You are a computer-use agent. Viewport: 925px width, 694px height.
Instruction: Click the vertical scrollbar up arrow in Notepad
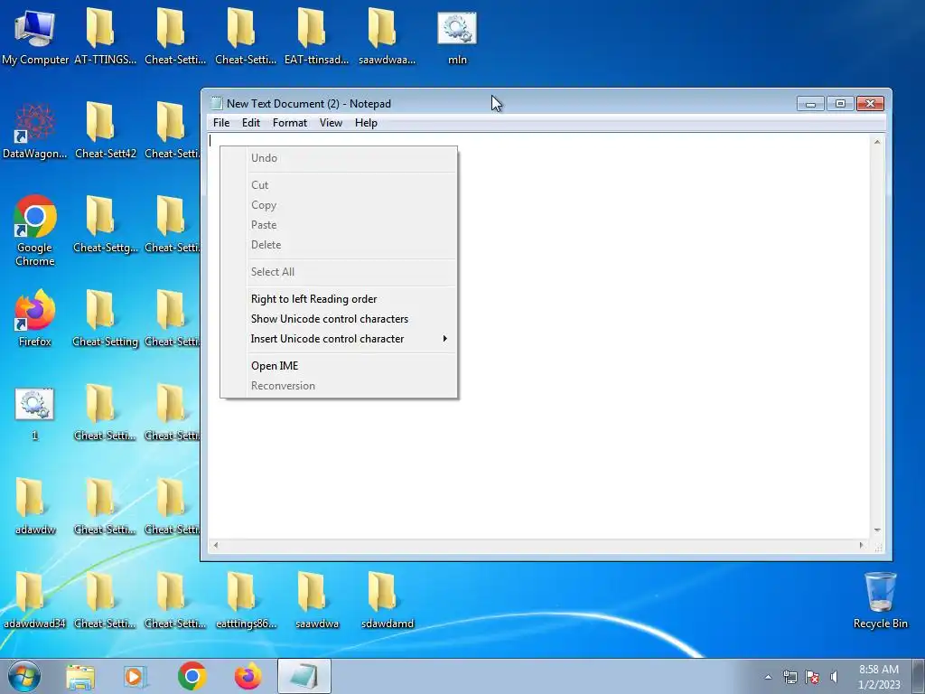coord(877,142)
